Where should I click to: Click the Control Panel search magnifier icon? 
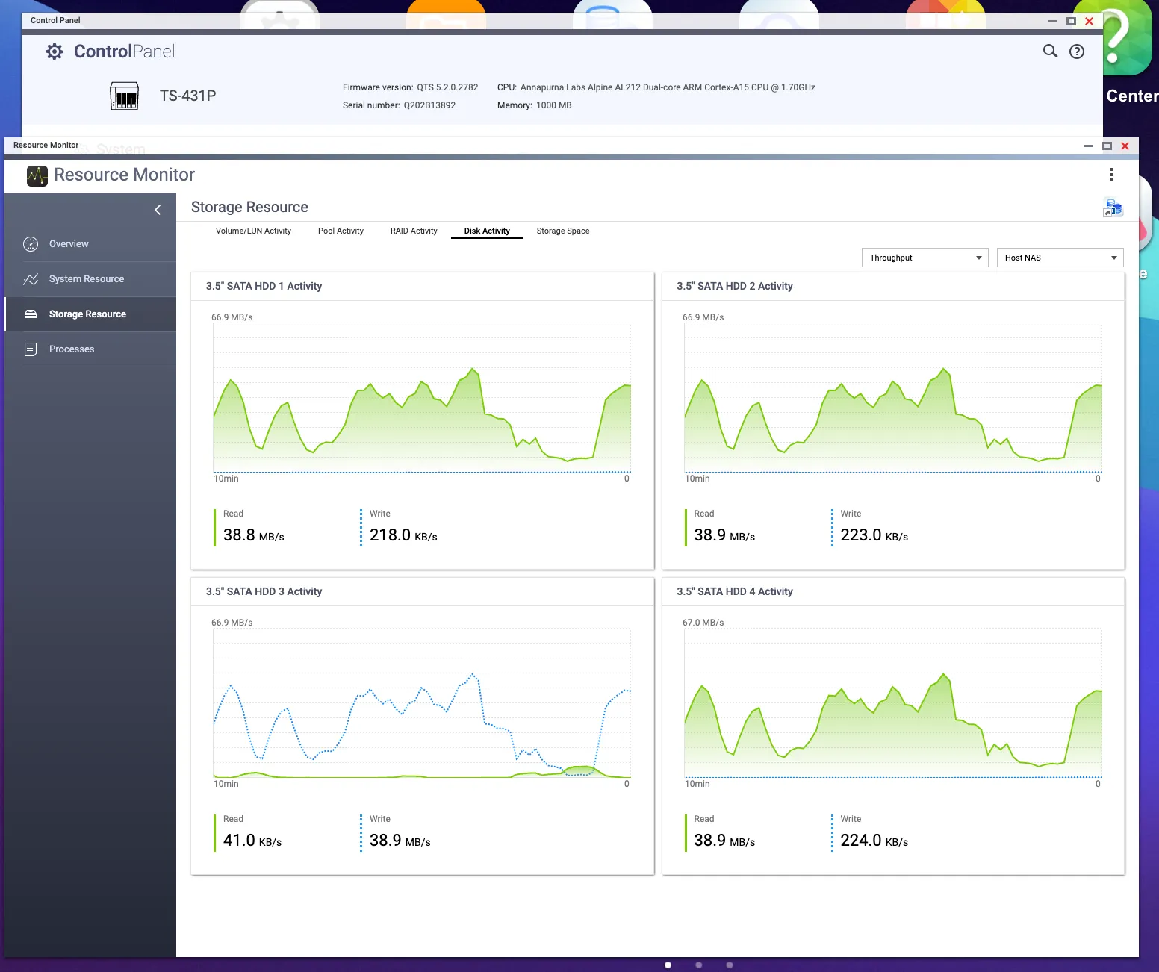[1050, 51]
